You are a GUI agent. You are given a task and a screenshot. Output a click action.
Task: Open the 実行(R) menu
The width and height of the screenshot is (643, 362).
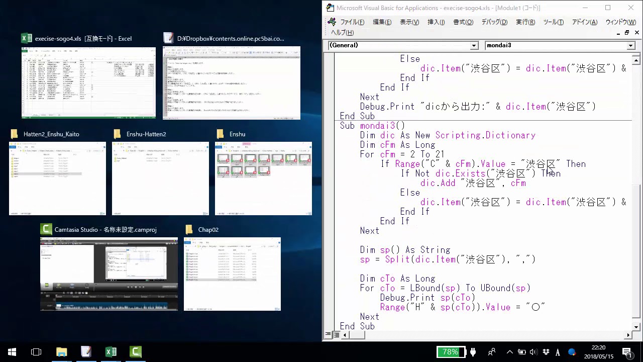pyautogui.click(x=525, y=22)
